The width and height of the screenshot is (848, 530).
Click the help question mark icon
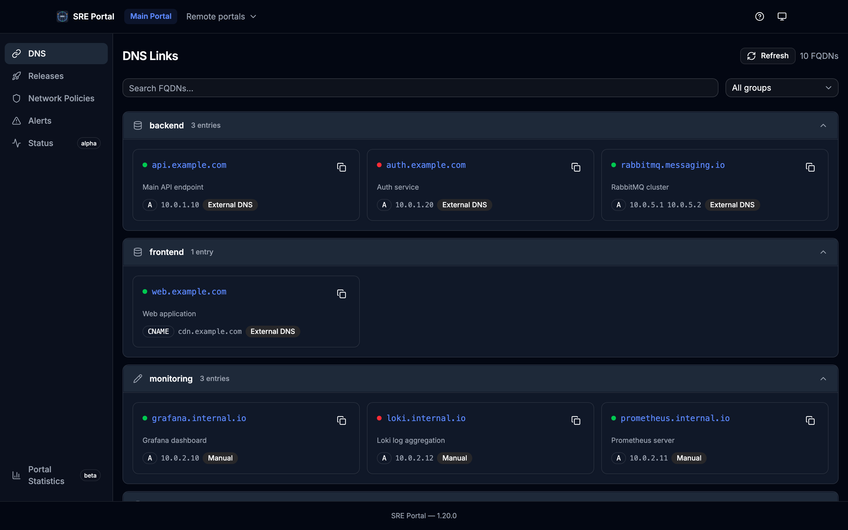760,16
